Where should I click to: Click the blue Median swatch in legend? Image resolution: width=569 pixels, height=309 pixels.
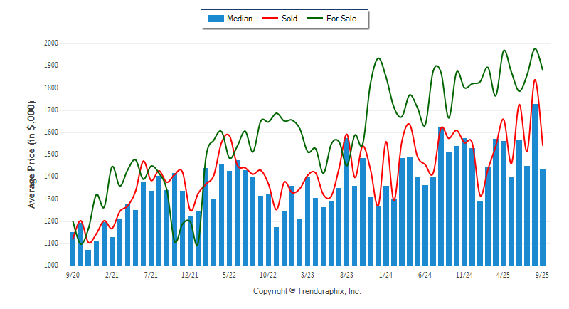[x=215, y=19]
